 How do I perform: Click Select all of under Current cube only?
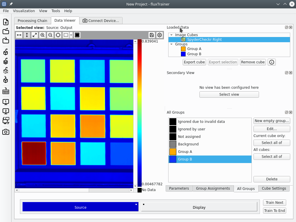click(x=272, y=143)
